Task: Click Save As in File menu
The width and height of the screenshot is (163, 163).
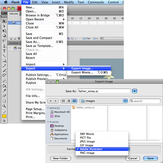Action: [x=44, y=42]
